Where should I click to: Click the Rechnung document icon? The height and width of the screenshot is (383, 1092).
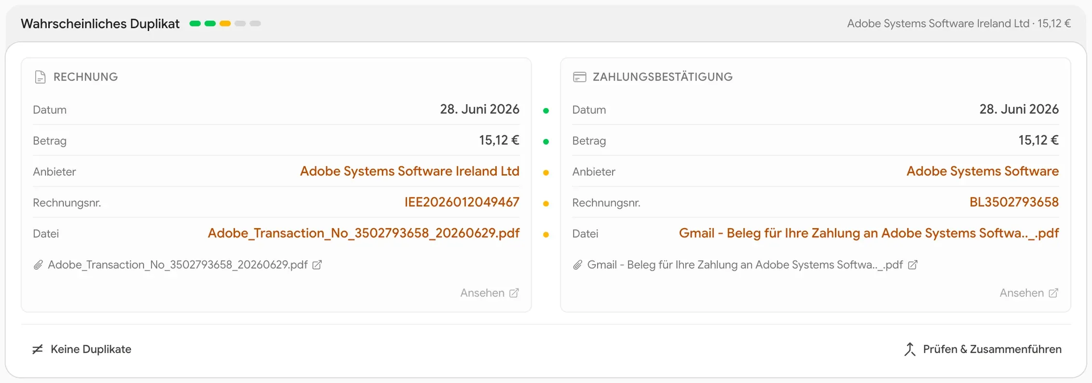click(x=41, y=77)
